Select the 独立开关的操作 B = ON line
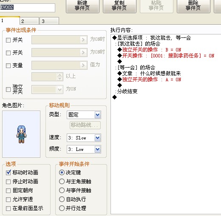Screen dimensions: 221x216 pos(149,50)
